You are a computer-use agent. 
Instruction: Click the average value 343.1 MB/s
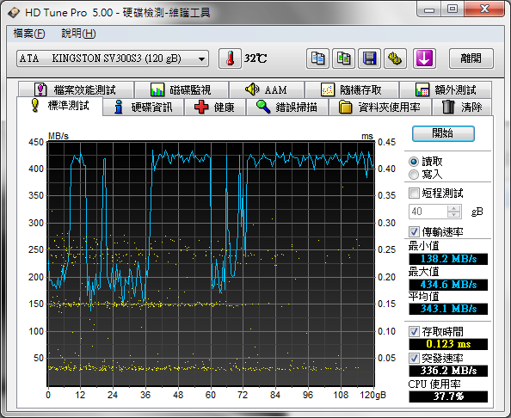point(448,309)
